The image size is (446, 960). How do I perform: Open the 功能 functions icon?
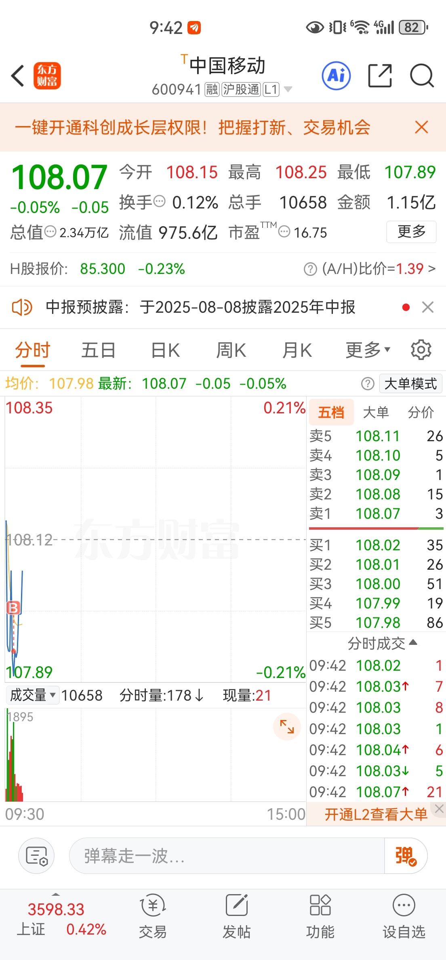320,916
